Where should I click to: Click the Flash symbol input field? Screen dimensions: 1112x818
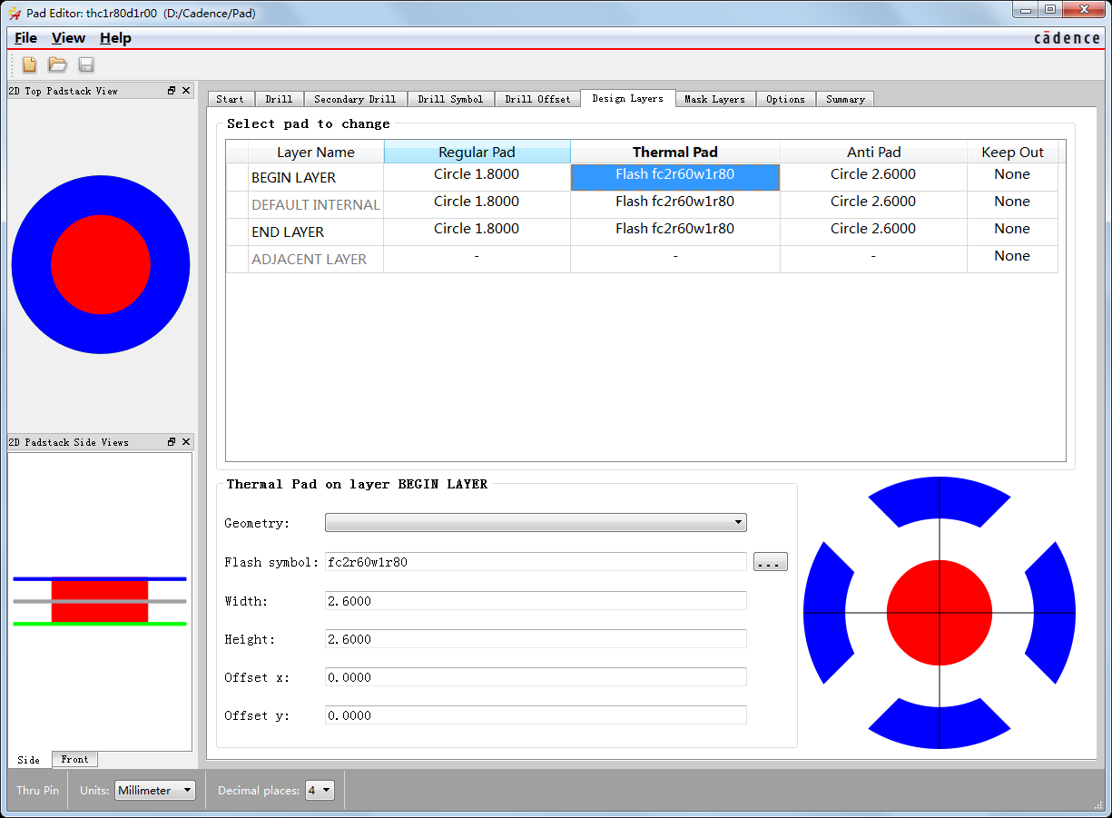click(536, 562)
